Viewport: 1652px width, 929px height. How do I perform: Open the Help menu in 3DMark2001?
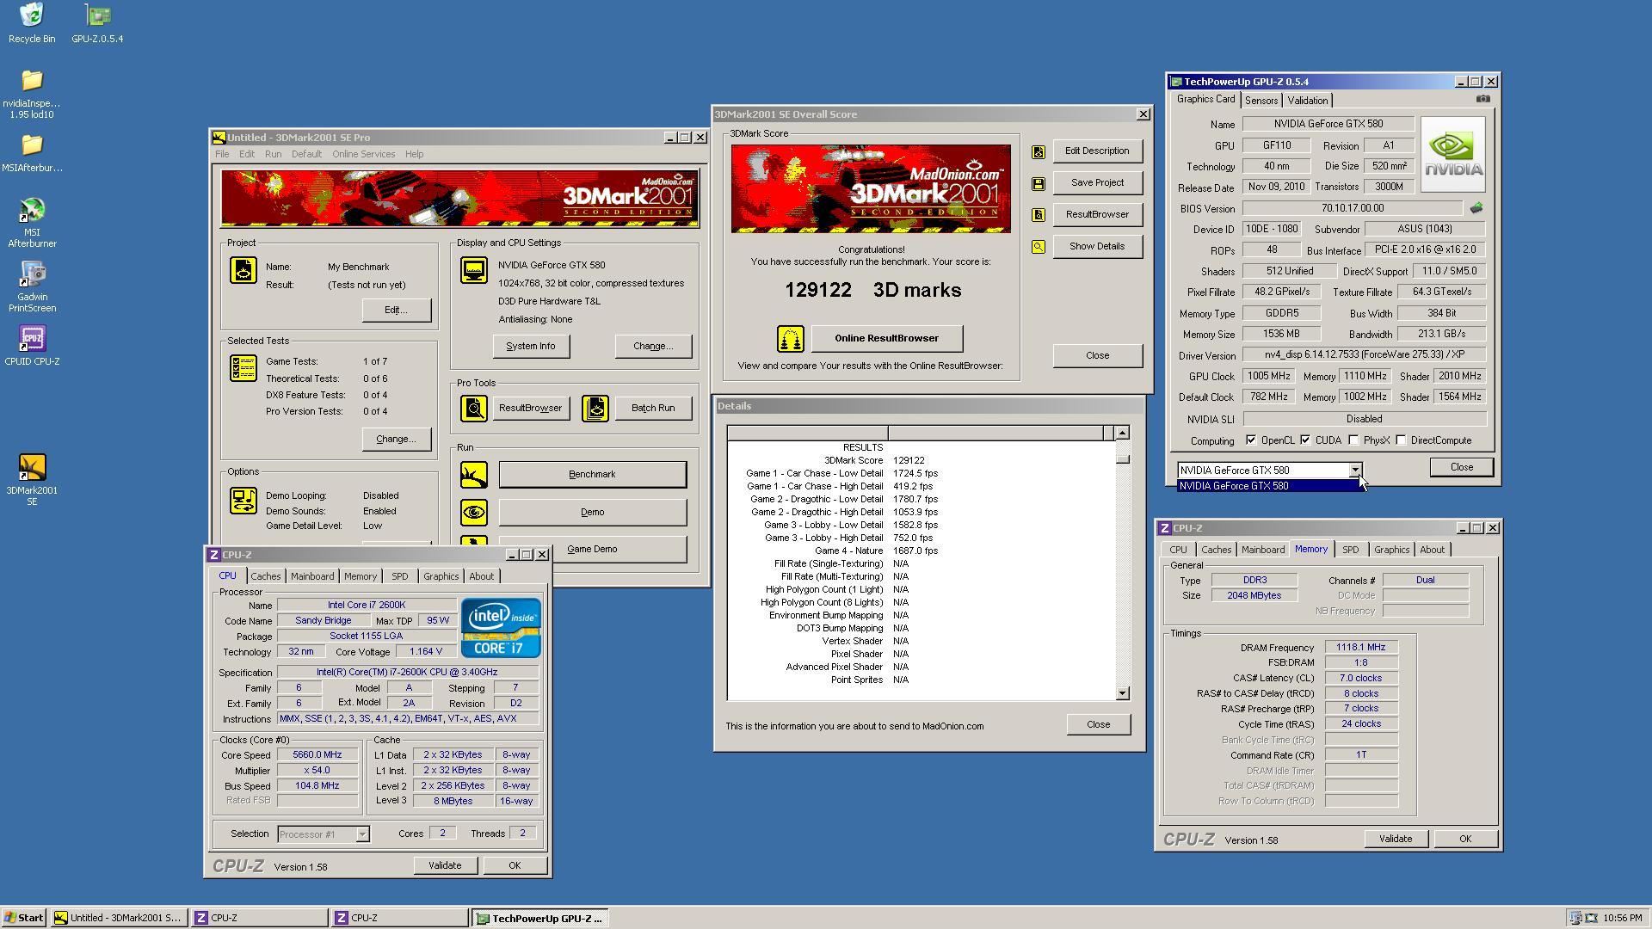click(x=414, y=154)
